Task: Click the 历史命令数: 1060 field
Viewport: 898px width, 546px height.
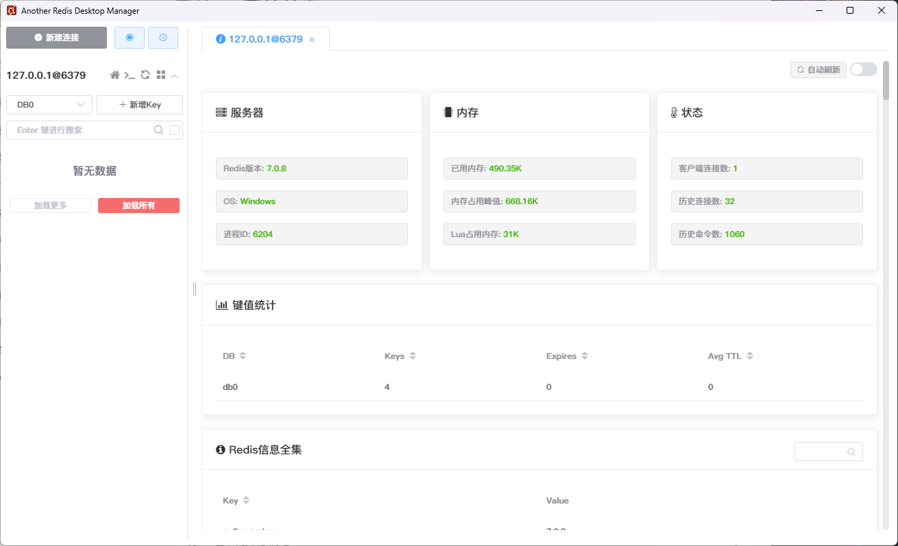Action: click(x=767, y=234)
